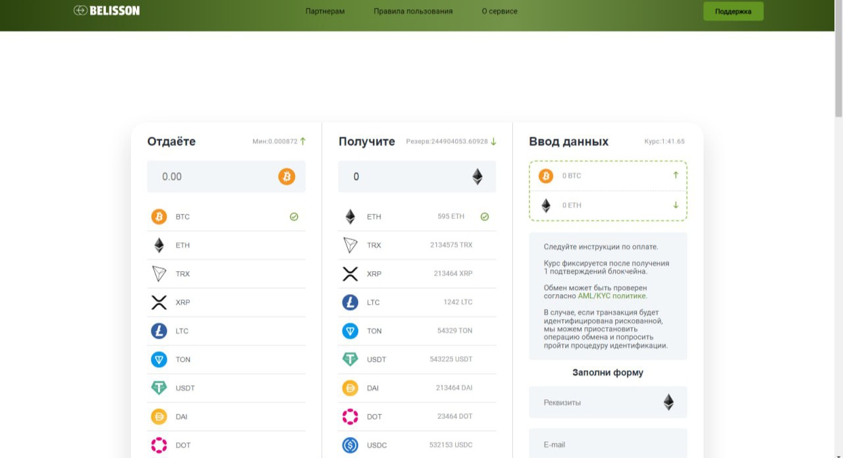The width and height of the screenshot is (843, 458).
Task: Click the ETH coin icon in Отдаёте list
Action: pyautogui.click(x=159, y=245)
